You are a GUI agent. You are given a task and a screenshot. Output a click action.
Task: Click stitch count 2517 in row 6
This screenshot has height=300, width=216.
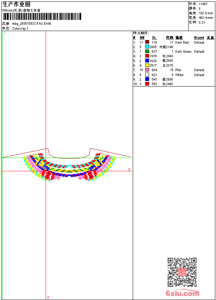pyautogui.click(x=153, y=66)
